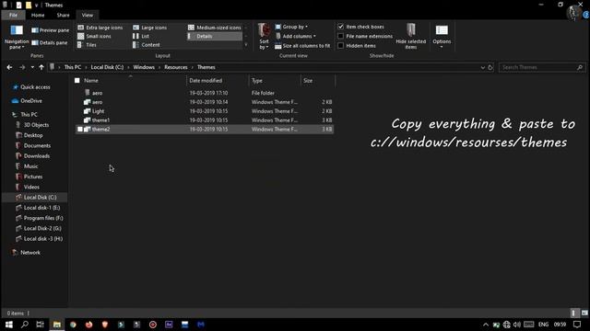Choose Content layout
This screenshot has width=590, height=331.
pos(147,45)
